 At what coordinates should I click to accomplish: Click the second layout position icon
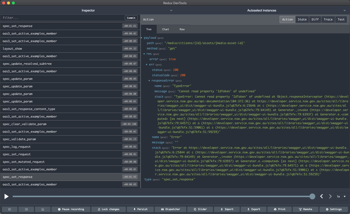26,209
